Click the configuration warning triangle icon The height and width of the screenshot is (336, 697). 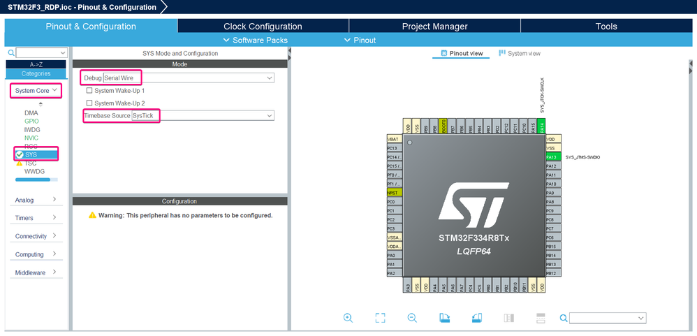coord(92,215)
